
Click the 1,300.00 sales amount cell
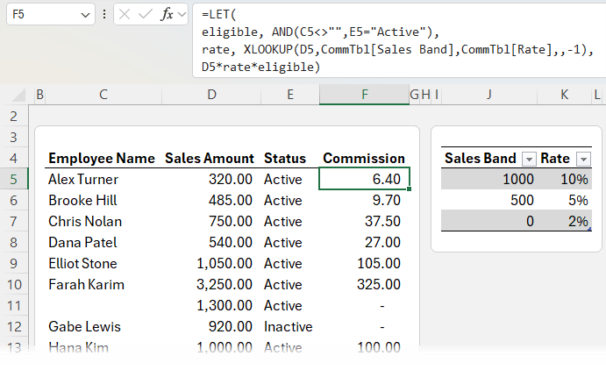(211, 305)
